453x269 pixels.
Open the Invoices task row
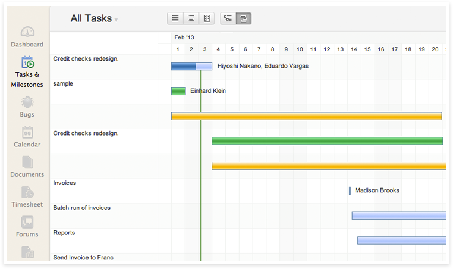[65, 183]
